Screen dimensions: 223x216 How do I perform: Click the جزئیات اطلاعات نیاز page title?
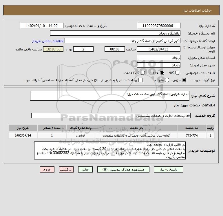pyautogui.click(x=198, y=10)
